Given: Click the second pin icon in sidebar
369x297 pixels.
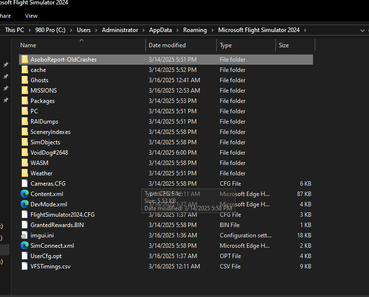Looking at the screenshot, I should pyautogui.click(x=5, y=76).
